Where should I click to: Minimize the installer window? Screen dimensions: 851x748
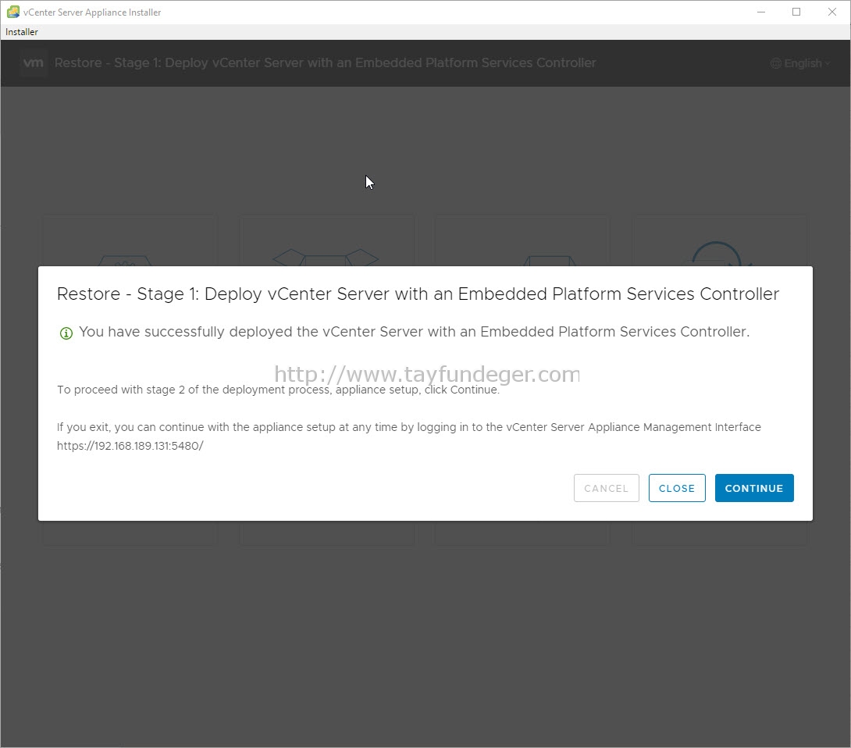[x=761, y=12]
